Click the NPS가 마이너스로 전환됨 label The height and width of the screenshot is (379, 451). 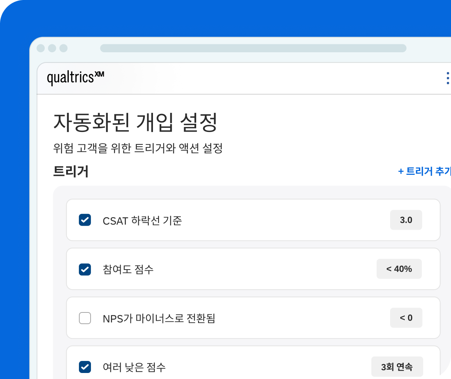[x=159, y=318]
